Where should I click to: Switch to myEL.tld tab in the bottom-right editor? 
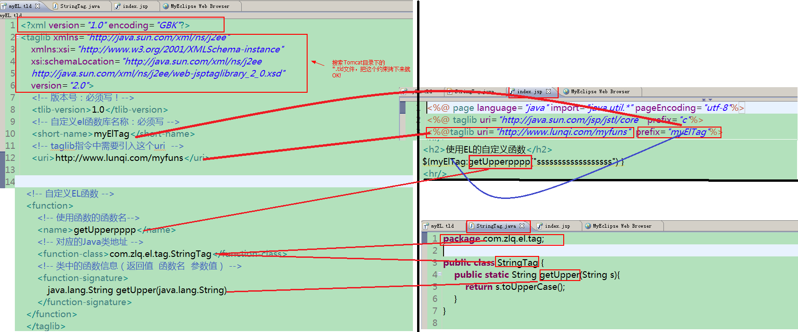tap(442, 226)
